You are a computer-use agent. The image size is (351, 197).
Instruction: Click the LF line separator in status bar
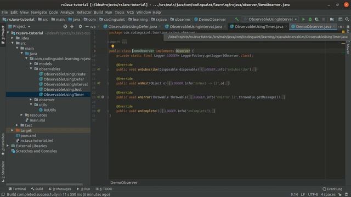click(303, 195)
